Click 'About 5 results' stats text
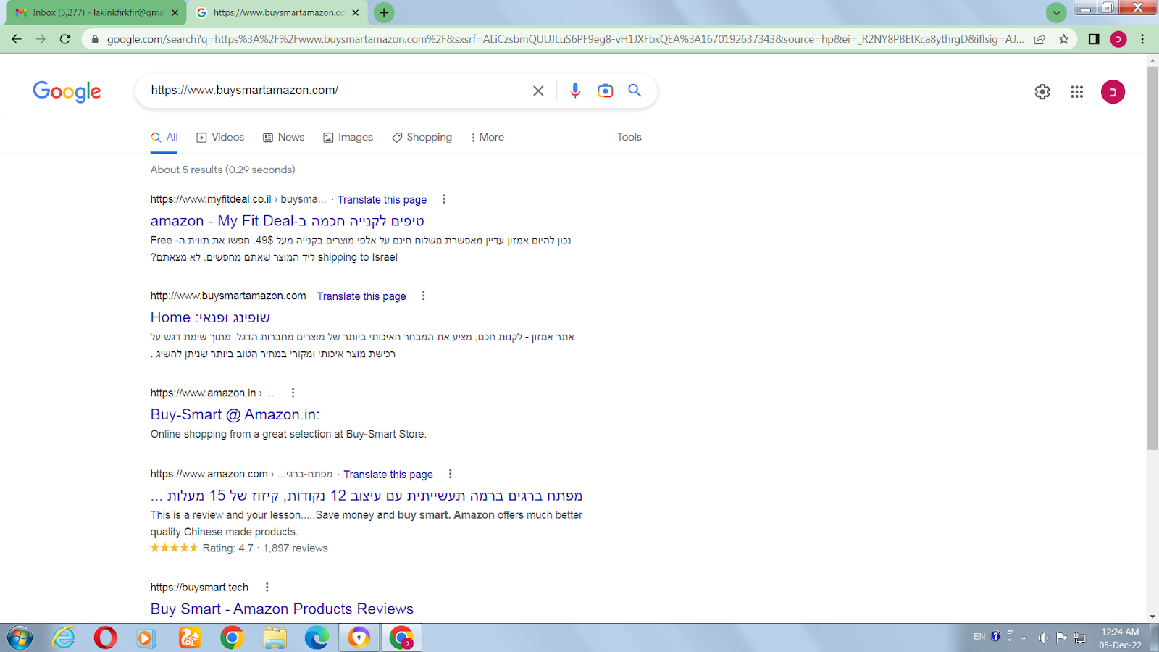1159x652 pixels. (x=222, y=170)
